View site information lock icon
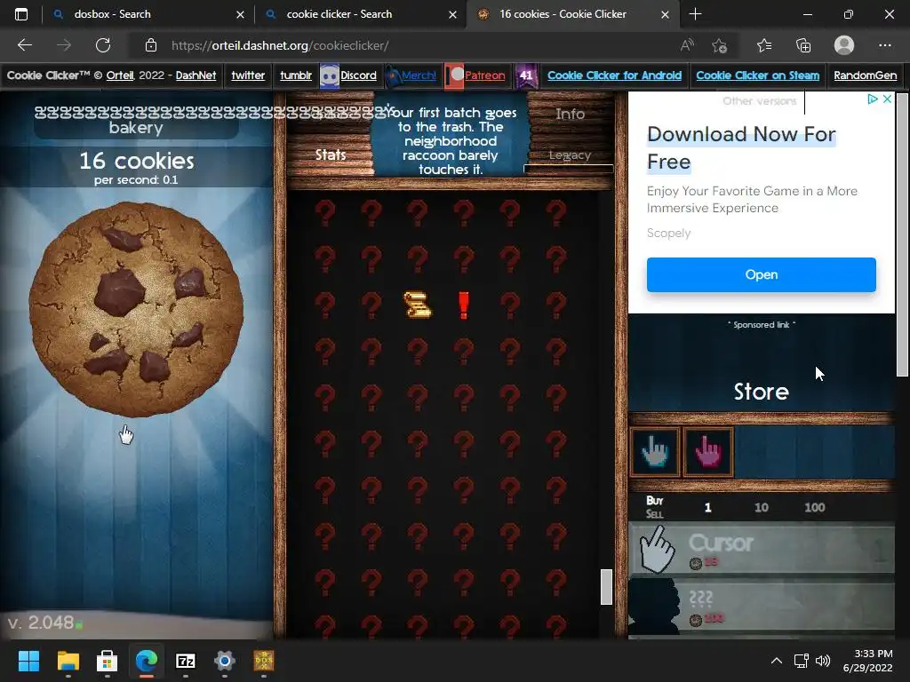This screenshot has width=910, height=682. click(151, 45)
